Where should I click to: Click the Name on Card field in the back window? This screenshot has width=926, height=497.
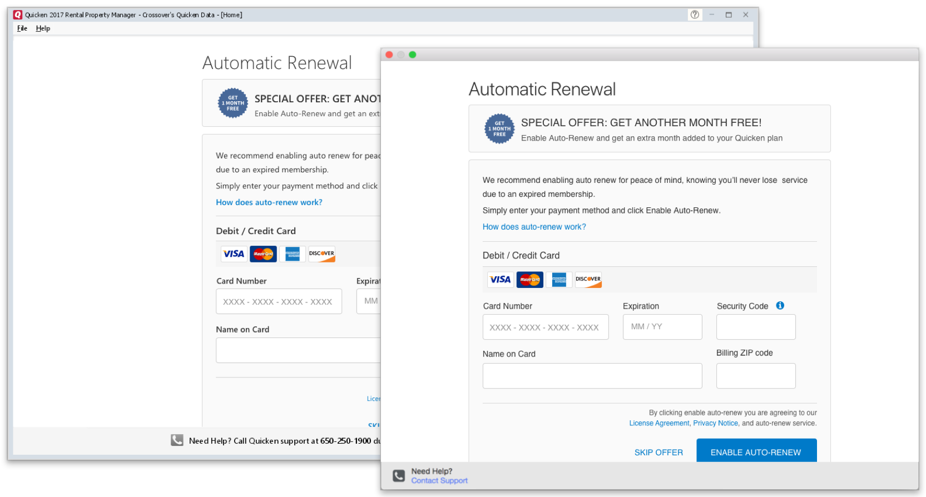298,350
